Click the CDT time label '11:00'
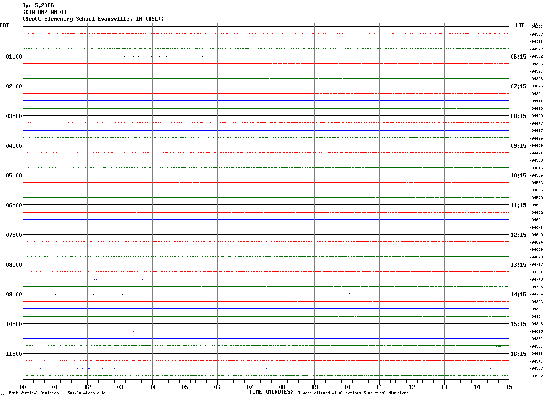This screenshot has height=399, width=545. pos(14,354)
